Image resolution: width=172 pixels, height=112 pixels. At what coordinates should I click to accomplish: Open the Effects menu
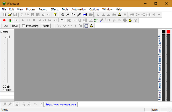tap(55, 9)
